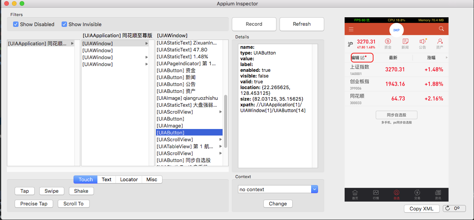Click the 新闻 news icon in phone preview
Screen dimensions: 474x220
click(x=405, y=41)
